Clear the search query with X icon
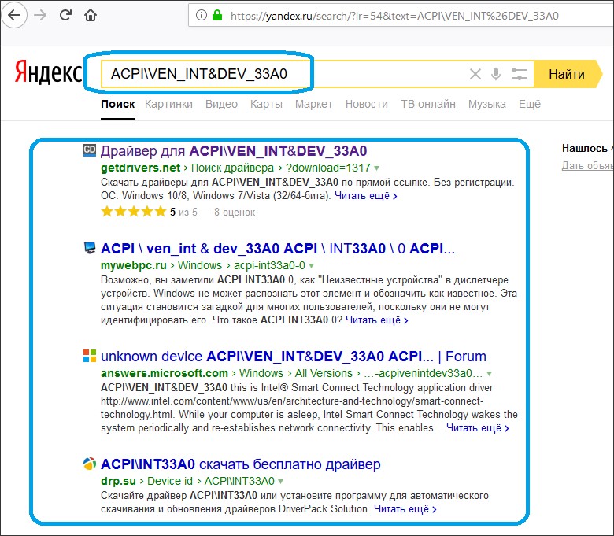Image resolution: width=614 pixels, height=536 pixels. point(475,75)
